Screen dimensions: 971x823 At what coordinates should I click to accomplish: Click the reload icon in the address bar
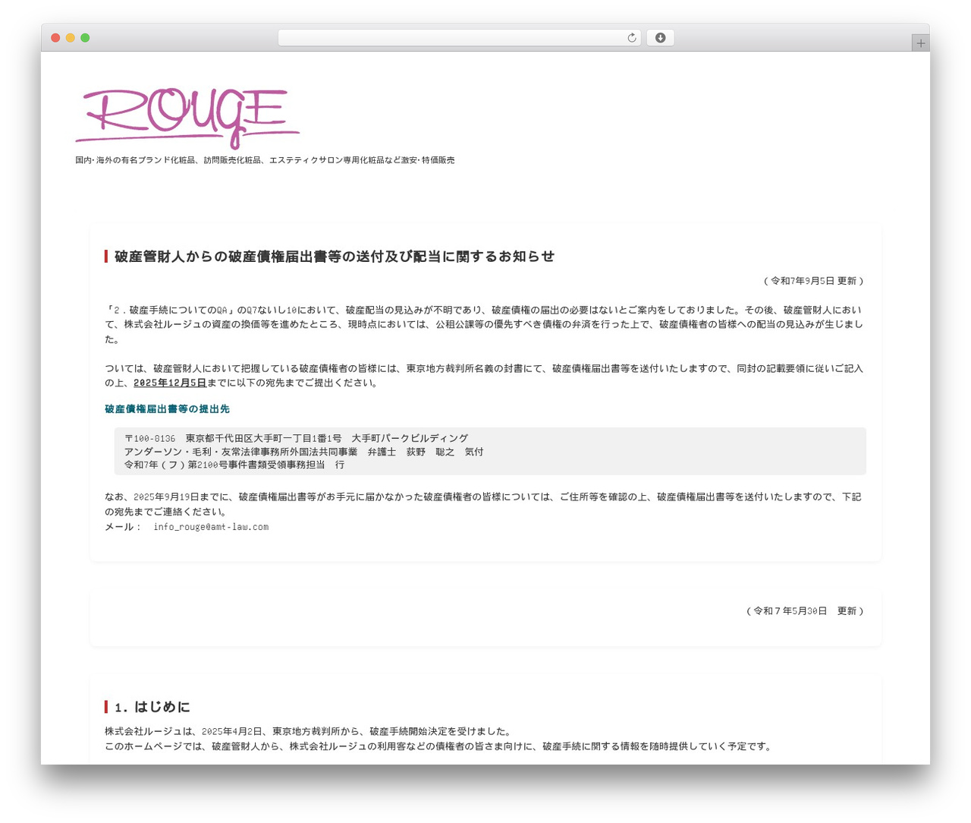tap(631, 38)
